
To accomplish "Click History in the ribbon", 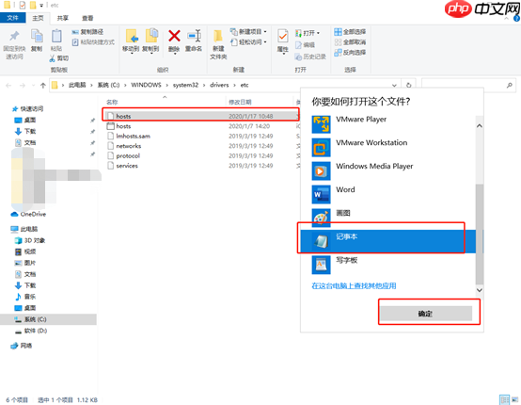I will pos(310,57).
